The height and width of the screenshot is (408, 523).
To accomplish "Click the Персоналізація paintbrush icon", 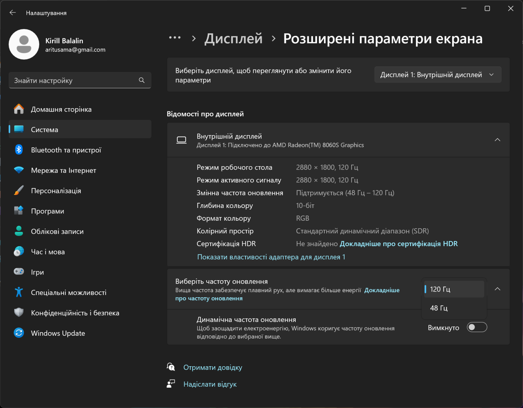I will (19, 190).
